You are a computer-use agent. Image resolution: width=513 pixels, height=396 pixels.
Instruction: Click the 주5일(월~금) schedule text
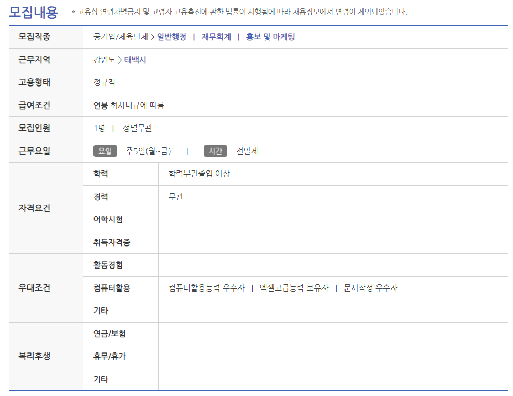tap(148, 151)
